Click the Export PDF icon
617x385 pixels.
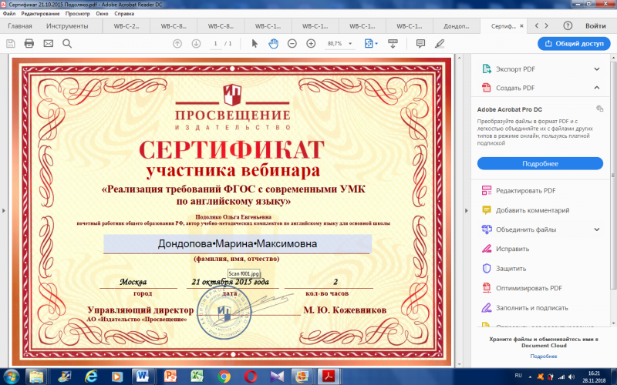(x=487, y=69)
